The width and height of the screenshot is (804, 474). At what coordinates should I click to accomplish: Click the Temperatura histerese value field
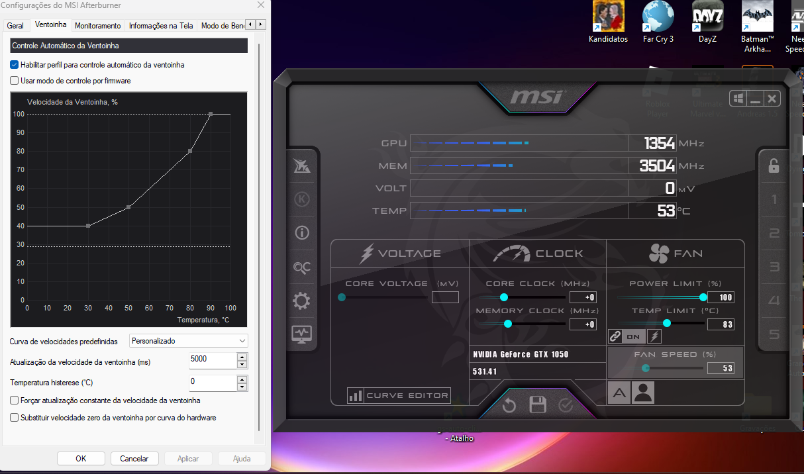pos(213,383)
